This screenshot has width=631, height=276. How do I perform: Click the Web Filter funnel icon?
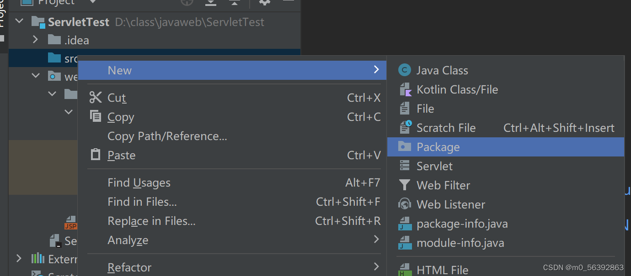pyautogui.click(x=405, y=185)
